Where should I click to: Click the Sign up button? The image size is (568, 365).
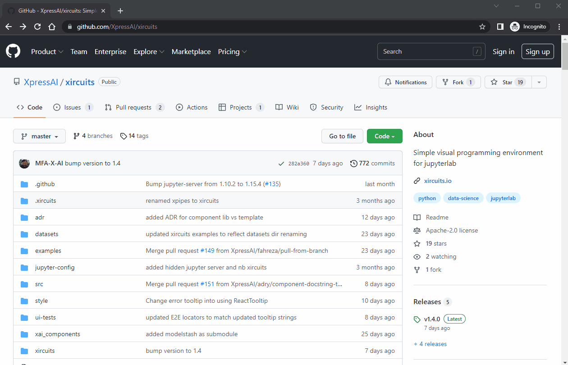[538, 51]
